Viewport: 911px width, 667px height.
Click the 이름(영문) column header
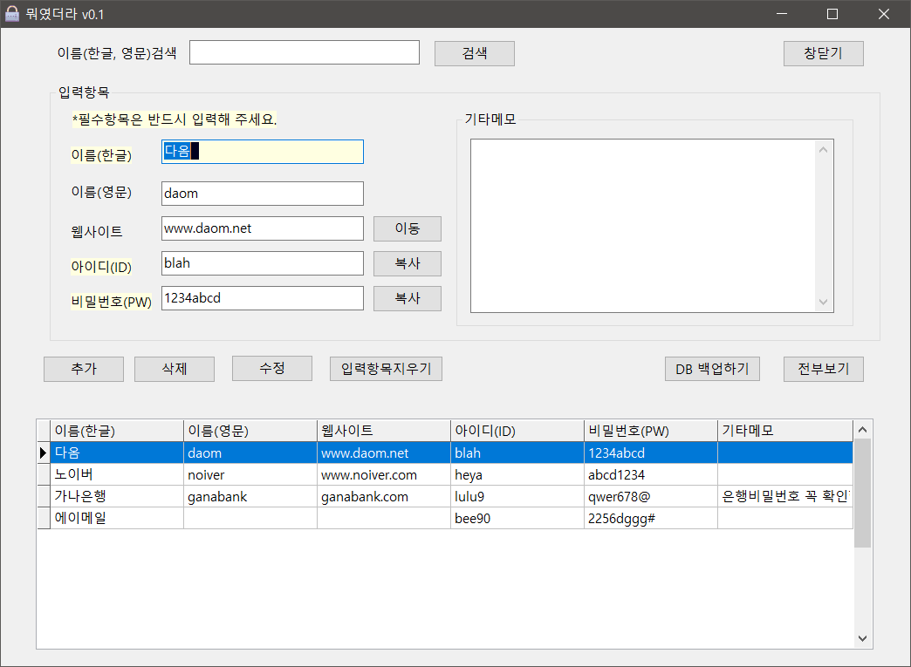tap(250, 431)
